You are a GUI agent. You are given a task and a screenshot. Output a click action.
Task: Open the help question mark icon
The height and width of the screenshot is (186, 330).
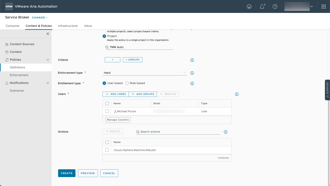click(275, 6)
